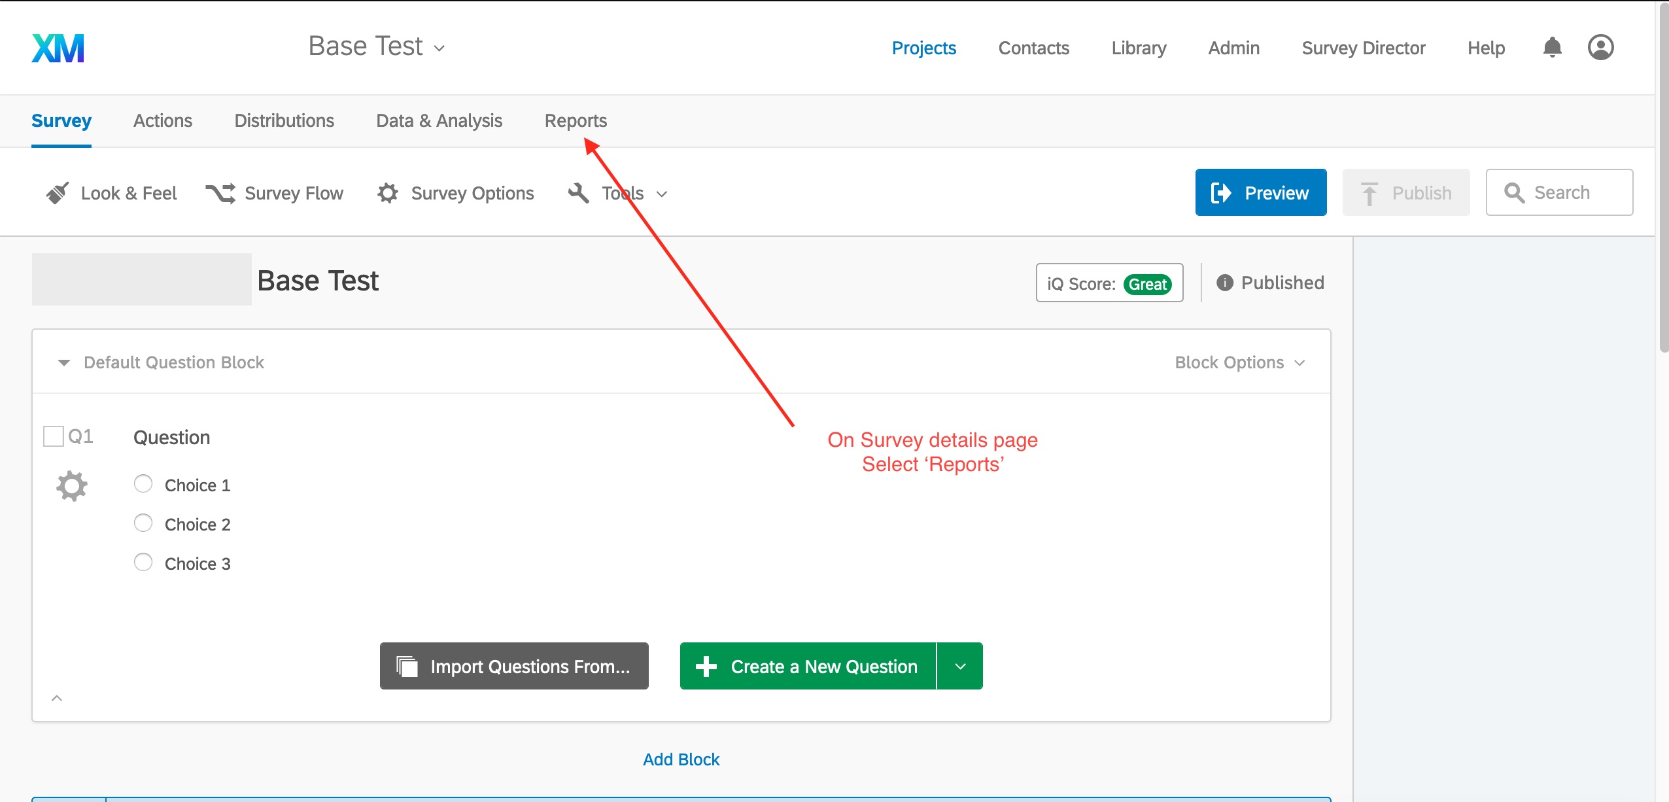
Task: Select the Reports tab
Action: tap(576, 121)
